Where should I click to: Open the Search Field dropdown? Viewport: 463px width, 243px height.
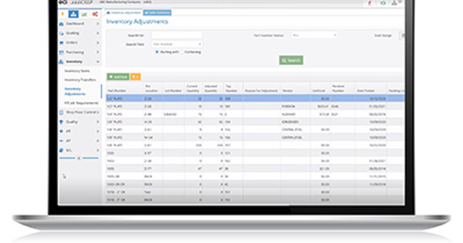(x=177, y=44)
